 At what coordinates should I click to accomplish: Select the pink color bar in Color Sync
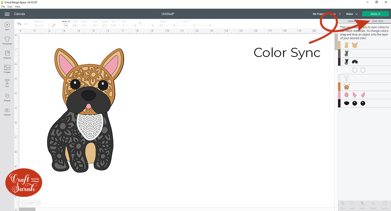(339, 95)
